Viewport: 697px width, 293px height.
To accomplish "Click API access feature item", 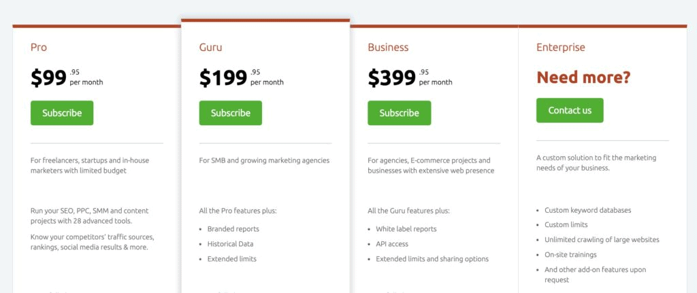I will (391, 244).
